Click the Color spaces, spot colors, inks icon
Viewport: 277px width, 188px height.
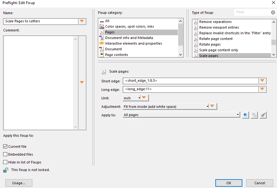tap(102, 26)
